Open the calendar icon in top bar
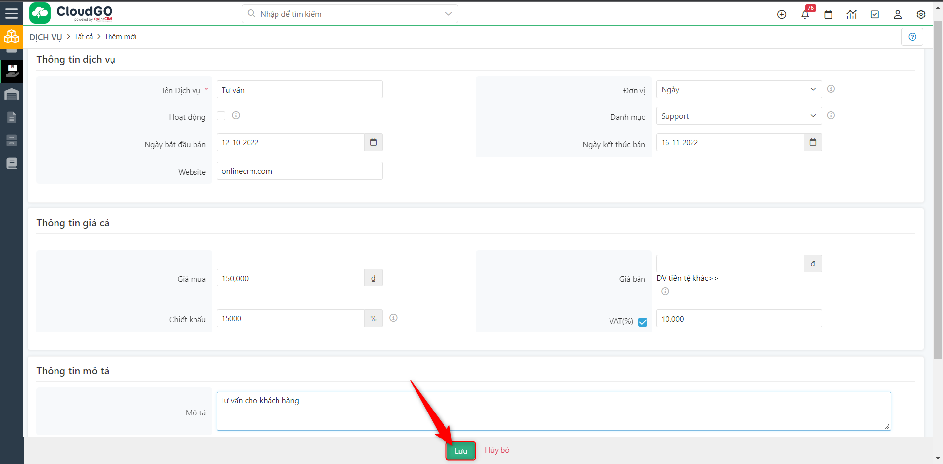The height and width of the screenshot is (464, 943). (x=828, y=14)
